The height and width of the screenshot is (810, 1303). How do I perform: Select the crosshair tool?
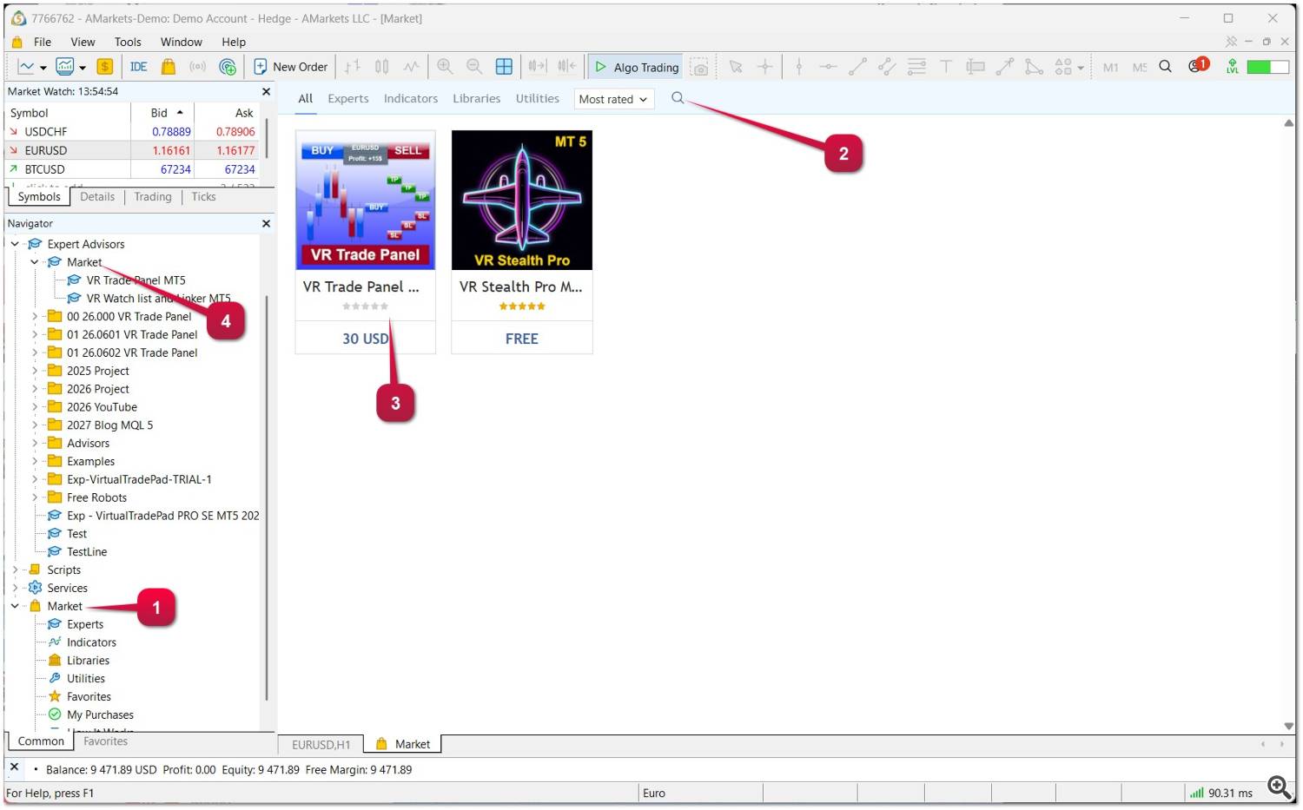tap(764, 67)
